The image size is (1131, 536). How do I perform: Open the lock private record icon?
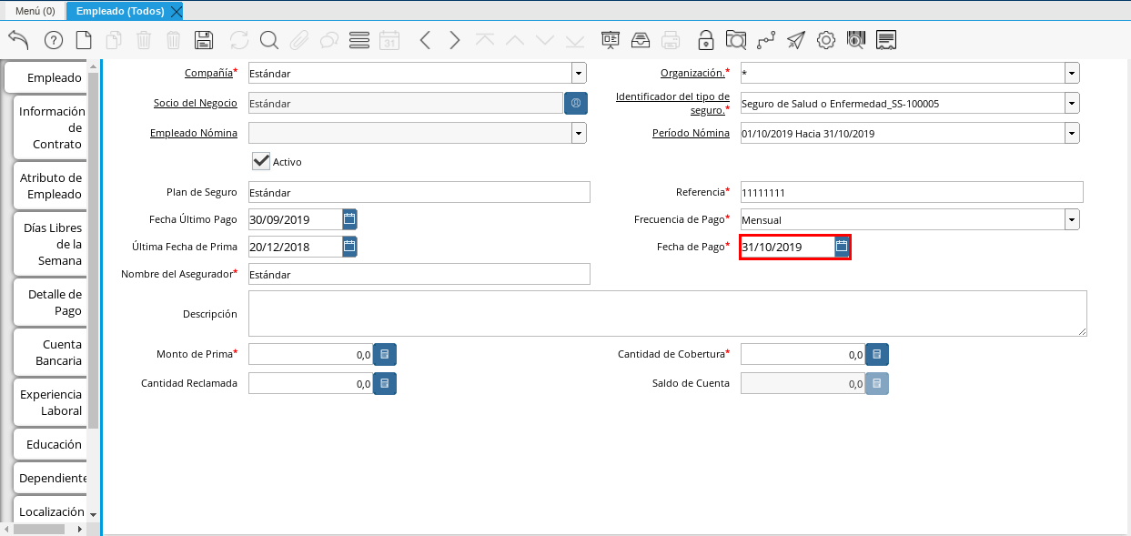(705, 40)
